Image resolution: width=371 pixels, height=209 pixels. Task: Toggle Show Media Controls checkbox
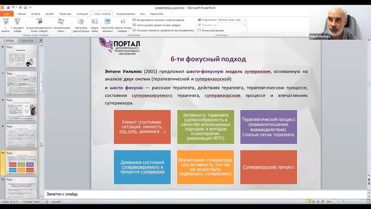click(134, 30)
